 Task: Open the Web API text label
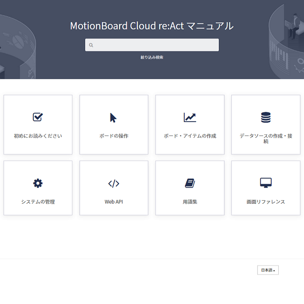(114, 202)
